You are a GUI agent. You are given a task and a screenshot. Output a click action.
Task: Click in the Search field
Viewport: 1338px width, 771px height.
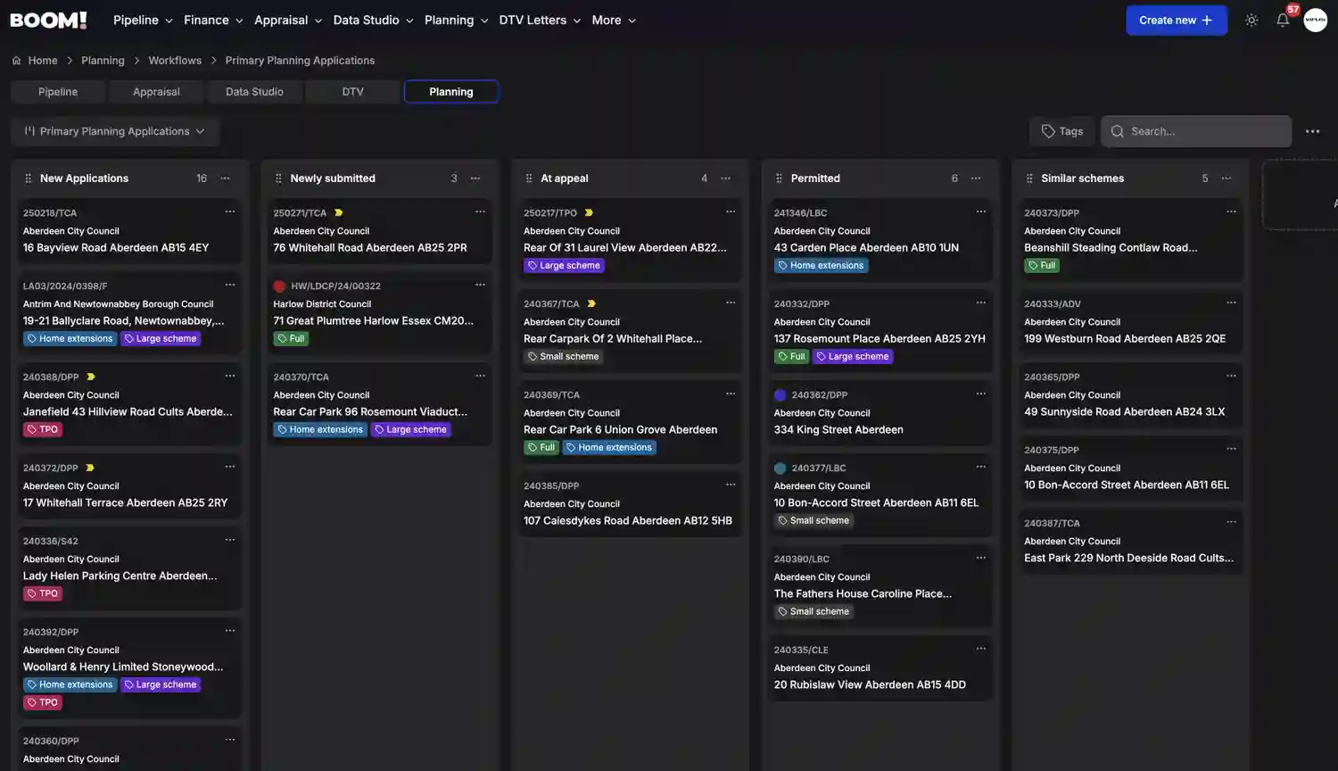[1196, 131]
